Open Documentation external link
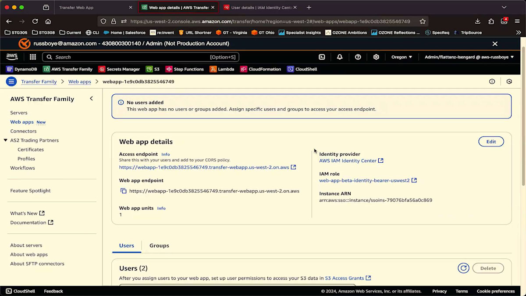 pos(32,222)
